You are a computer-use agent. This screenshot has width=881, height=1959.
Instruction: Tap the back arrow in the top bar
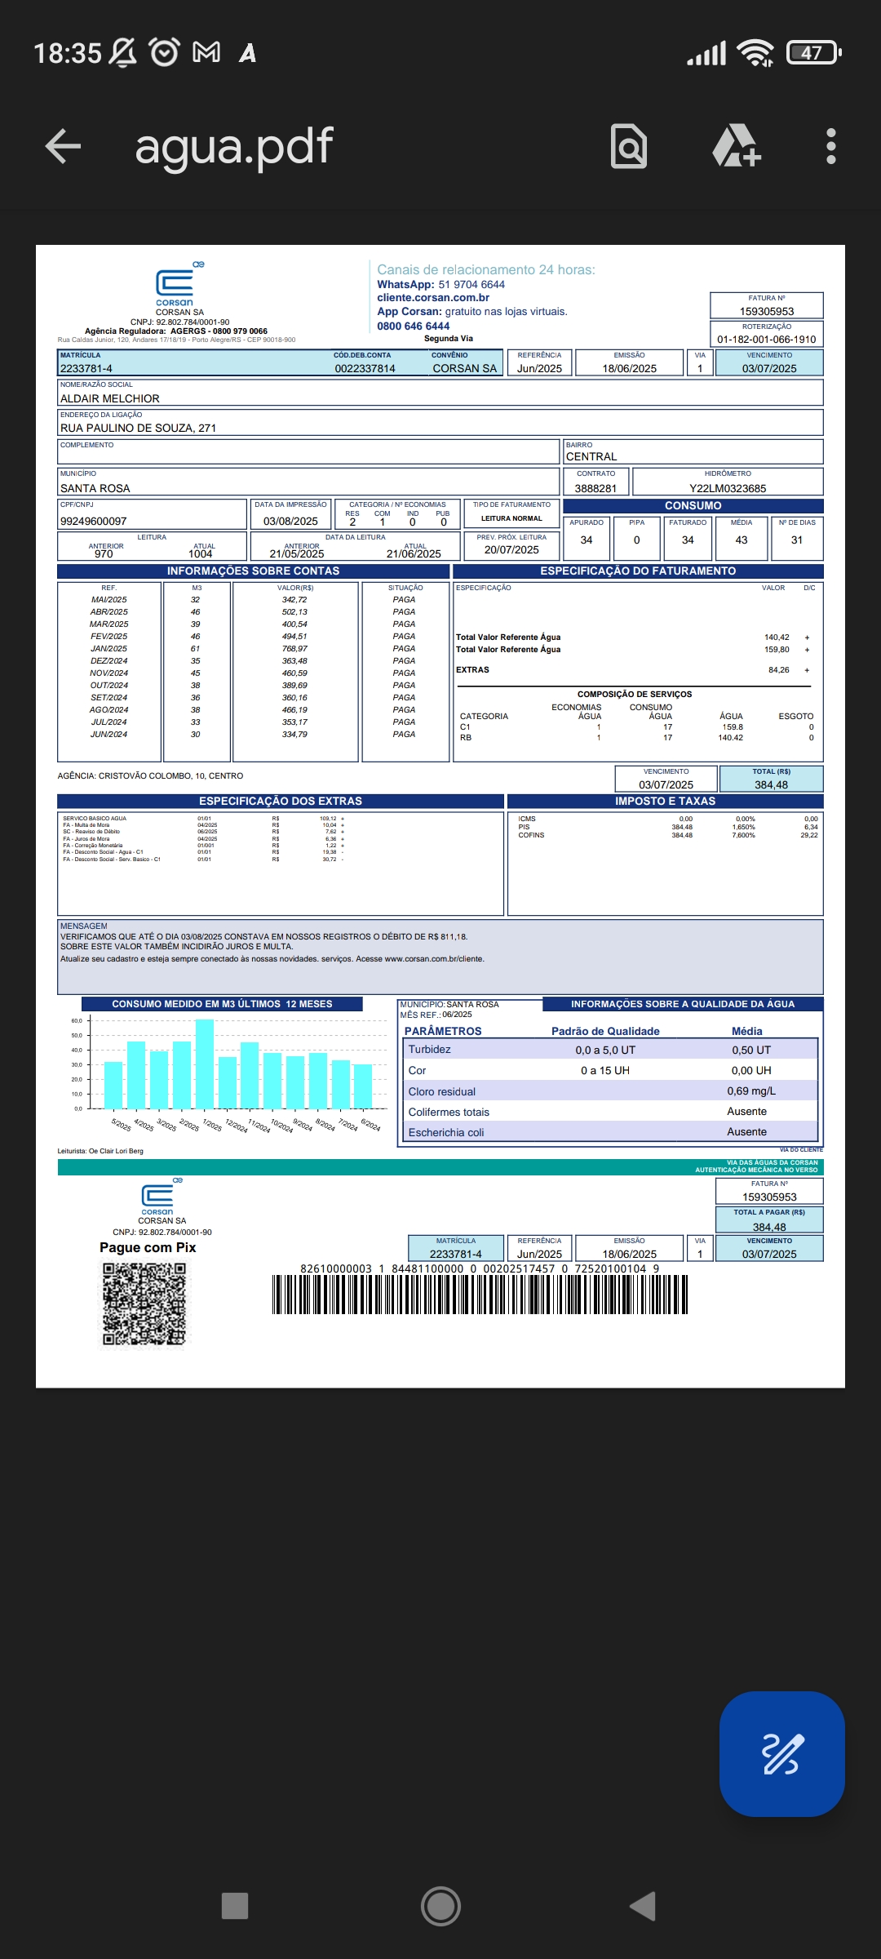63,147
